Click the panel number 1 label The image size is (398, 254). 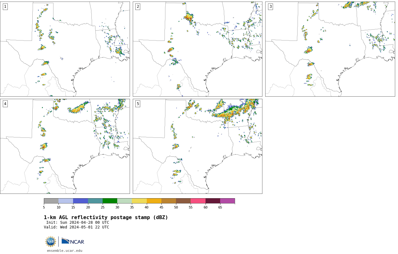click(5, 7)
